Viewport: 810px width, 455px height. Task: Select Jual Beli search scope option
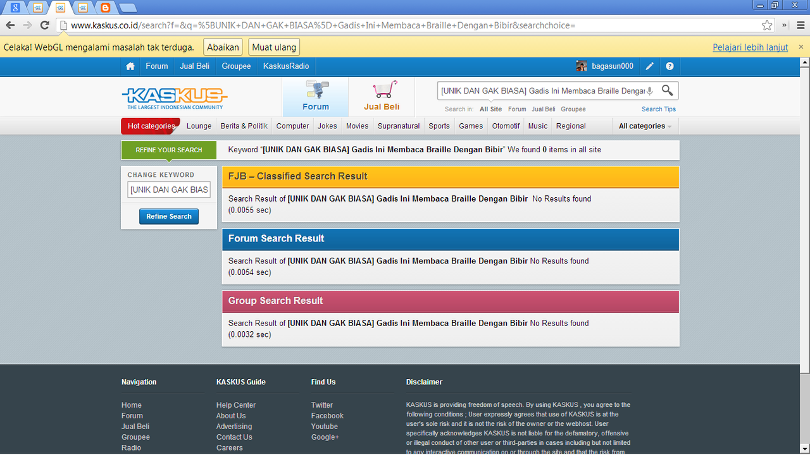[x=544, y=109]
